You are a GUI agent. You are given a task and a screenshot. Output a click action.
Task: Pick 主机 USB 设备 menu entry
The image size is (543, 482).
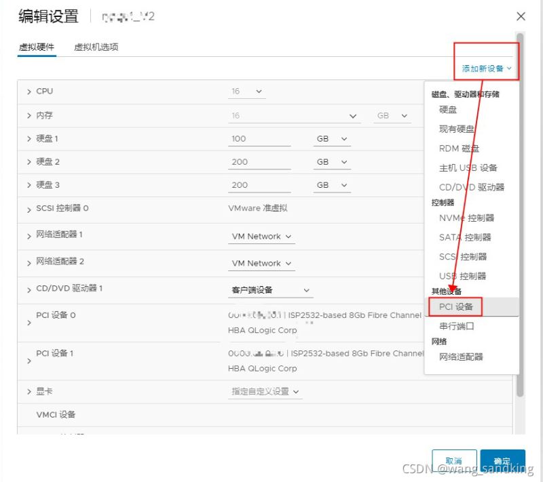[468, 168]
